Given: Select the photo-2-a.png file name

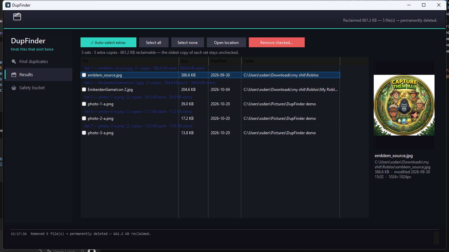Looking at the screenshot, I should pos(101,118).
